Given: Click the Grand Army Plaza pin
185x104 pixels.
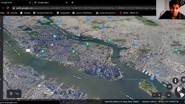Looking at the screenshot, I should (176, 50).
